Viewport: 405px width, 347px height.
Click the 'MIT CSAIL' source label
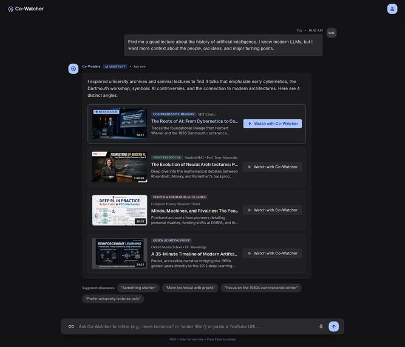coord(206,114)
